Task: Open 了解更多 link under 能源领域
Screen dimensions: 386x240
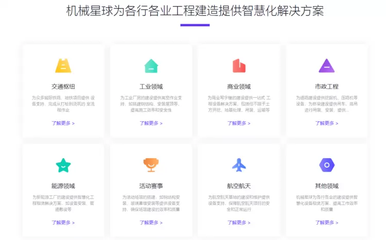Action: pyautogui.click(x=63, y=223)
